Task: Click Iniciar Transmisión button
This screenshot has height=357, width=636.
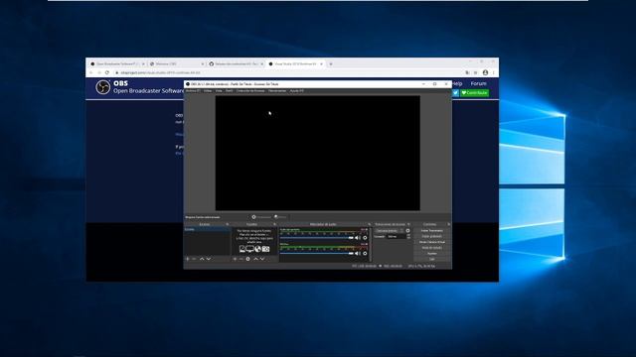Action: 432,231
